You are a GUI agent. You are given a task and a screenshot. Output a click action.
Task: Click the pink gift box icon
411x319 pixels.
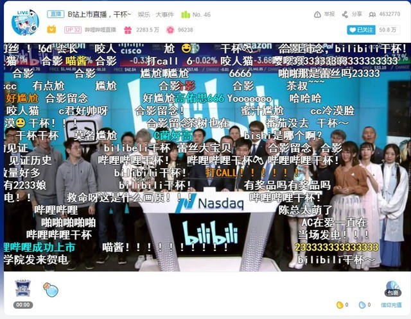coord(128,30)
